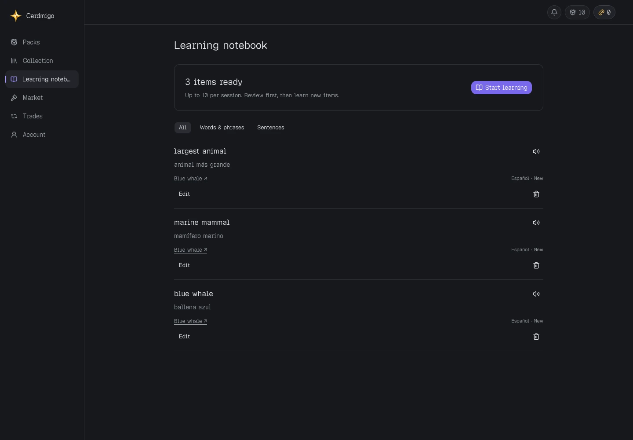633x440 pixels.
Task: Delete the blue whale entry
Action: click(x=536, y=337)
